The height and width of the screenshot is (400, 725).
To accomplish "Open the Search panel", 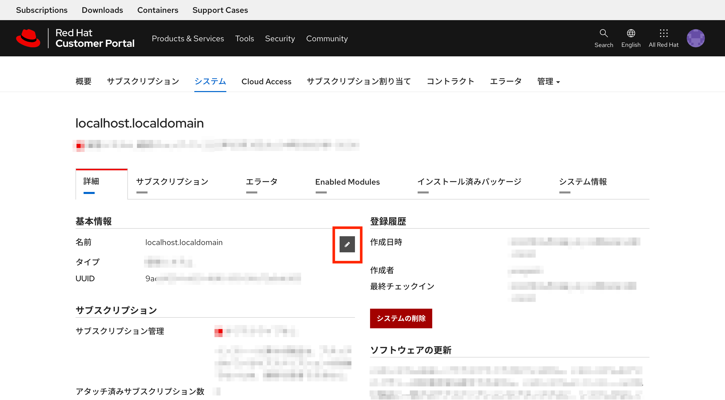I will [x=603, y=38].
